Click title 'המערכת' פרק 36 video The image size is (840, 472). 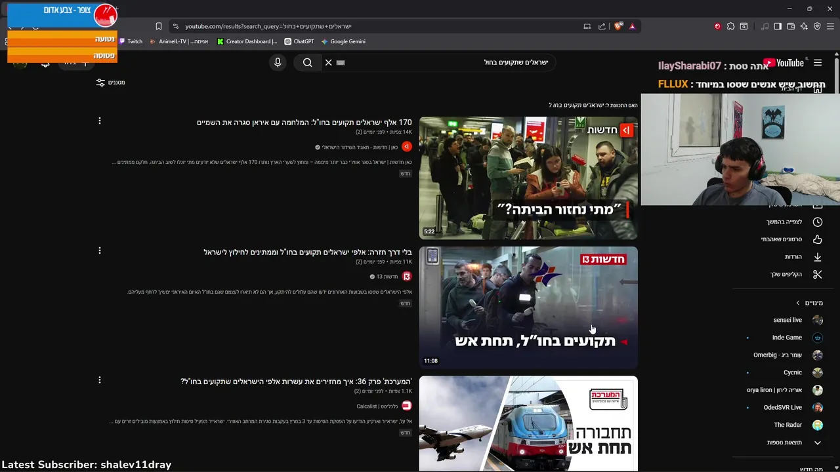click(x=297, y=382)
